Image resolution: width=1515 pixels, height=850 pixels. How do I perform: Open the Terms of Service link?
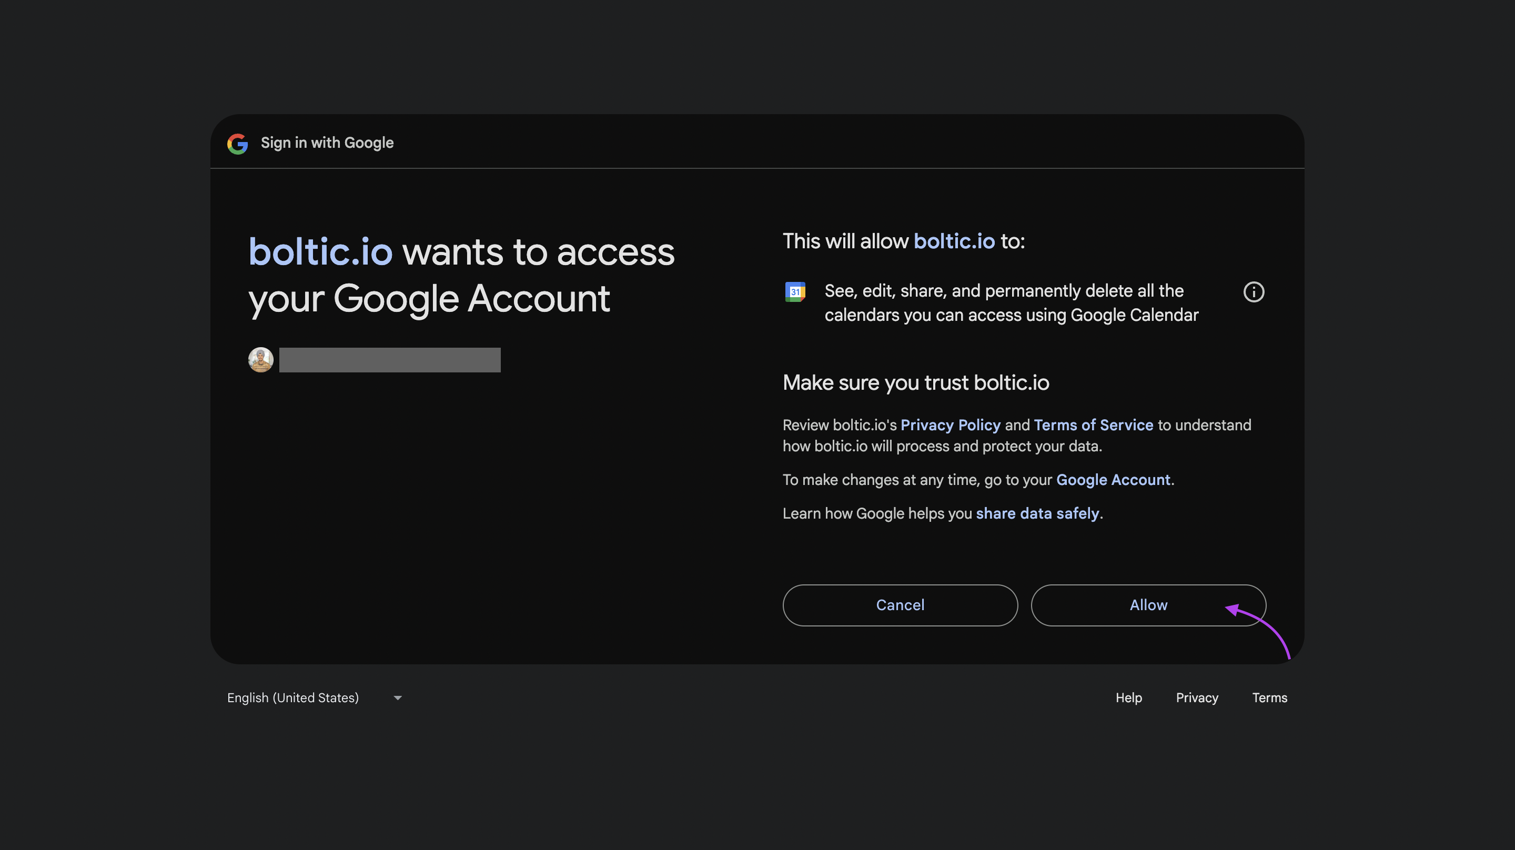pos(1093,424)
